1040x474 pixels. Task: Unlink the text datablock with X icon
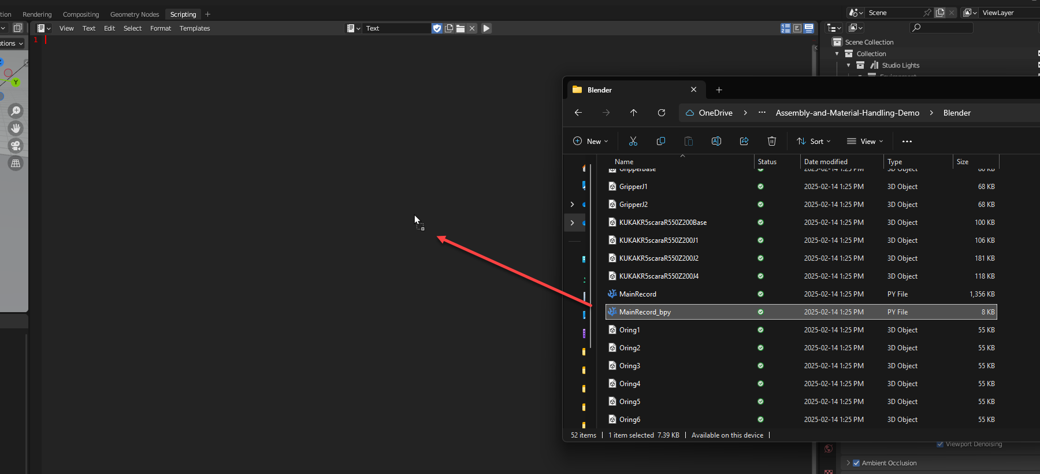tap(472, 28)
